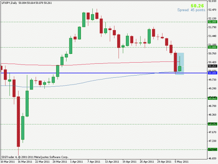Click the '1 Apr 2011' date label
Screen dimensions: 218x164
click(x=76, y=162)
